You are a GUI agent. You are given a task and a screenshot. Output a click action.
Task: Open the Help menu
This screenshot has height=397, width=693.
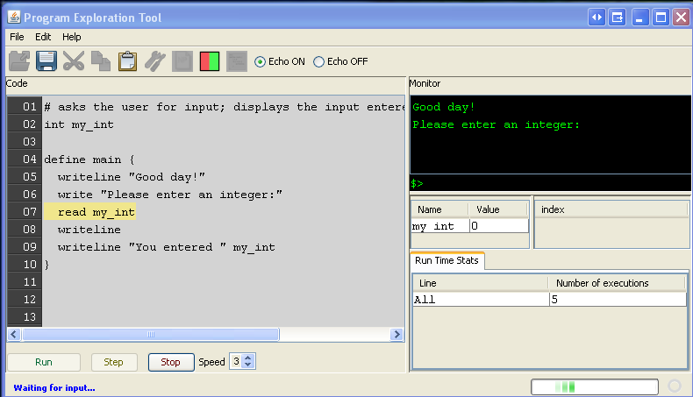71,37
